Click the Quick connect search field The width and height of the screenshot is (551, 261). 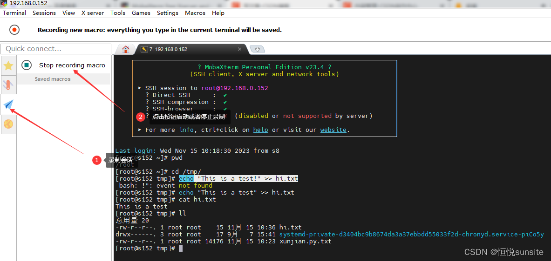(x=56, y=49)
